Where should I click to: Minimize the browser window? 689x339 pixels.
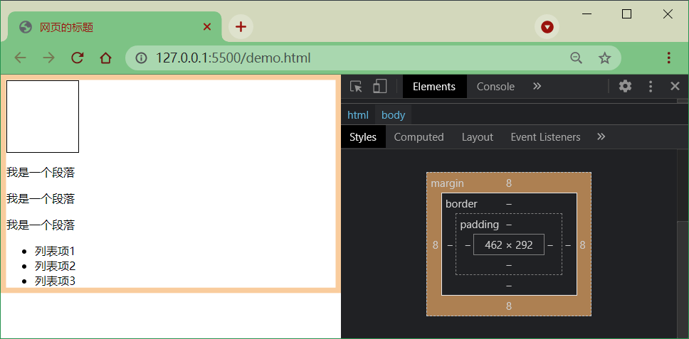click(x=587, y=14)
